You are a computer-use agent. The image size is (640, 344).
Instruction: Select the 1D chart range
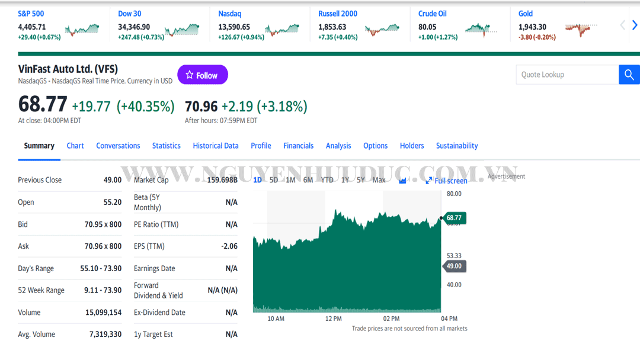tap(257, 180)
